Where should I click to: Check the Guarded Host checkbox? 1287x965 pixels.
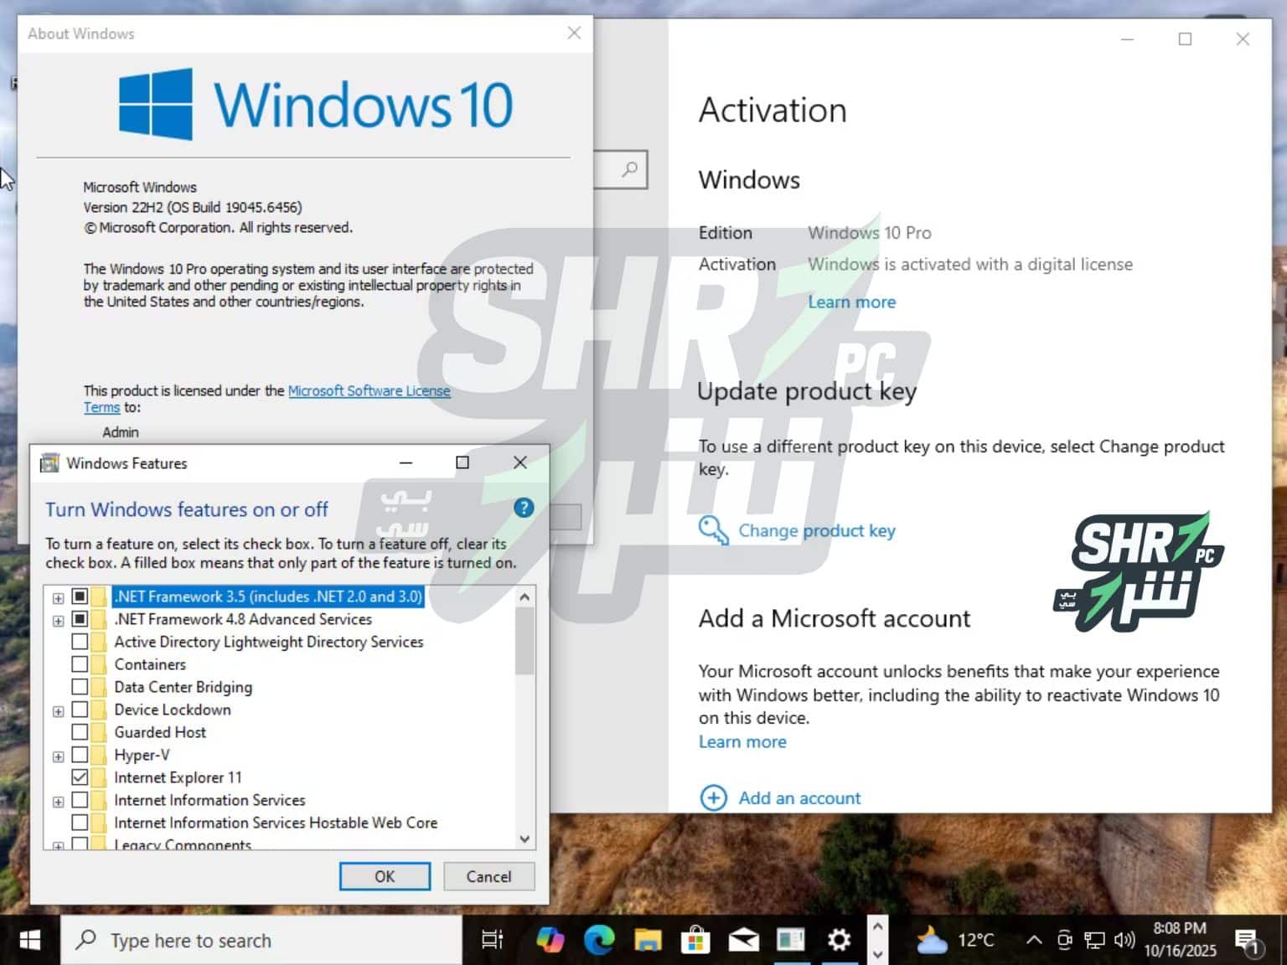coord(80,732)
